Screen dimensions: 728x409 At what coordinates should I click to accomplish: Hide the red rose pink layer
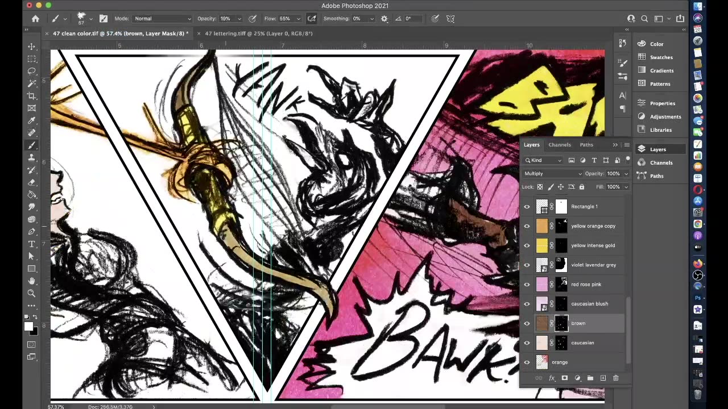(x=527, y=285)
